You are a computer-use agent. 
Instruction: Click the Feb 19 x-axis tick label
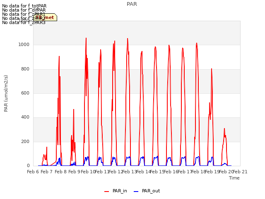pos(212,172)
